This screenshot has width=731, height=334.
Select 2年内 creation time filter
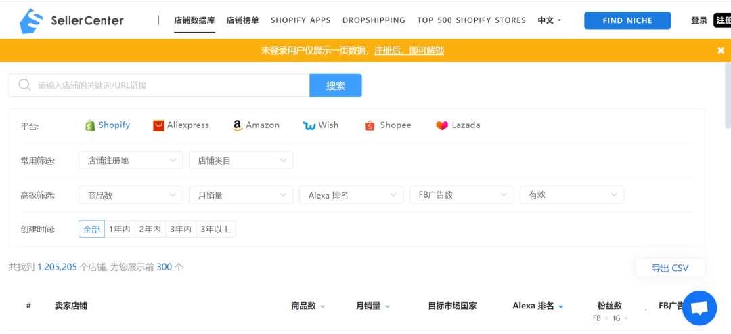point(150,229)
